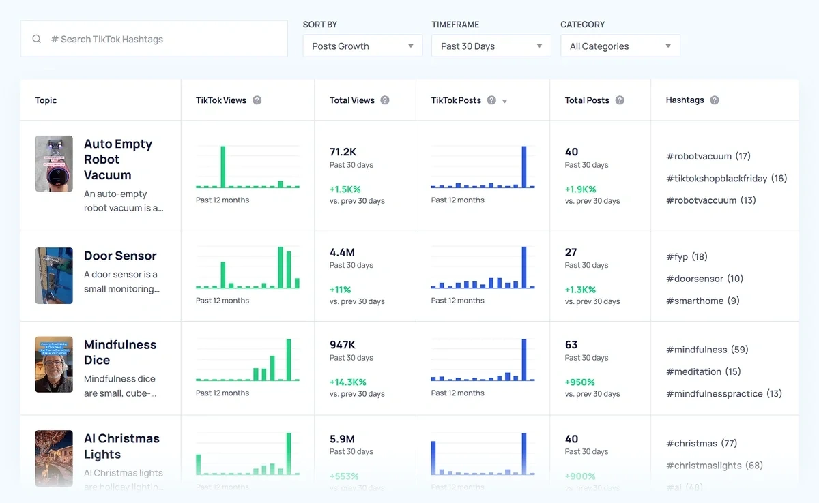Click the #tiktokshopblackfriday hashtag
819x503 pixels.
(719, 178)
